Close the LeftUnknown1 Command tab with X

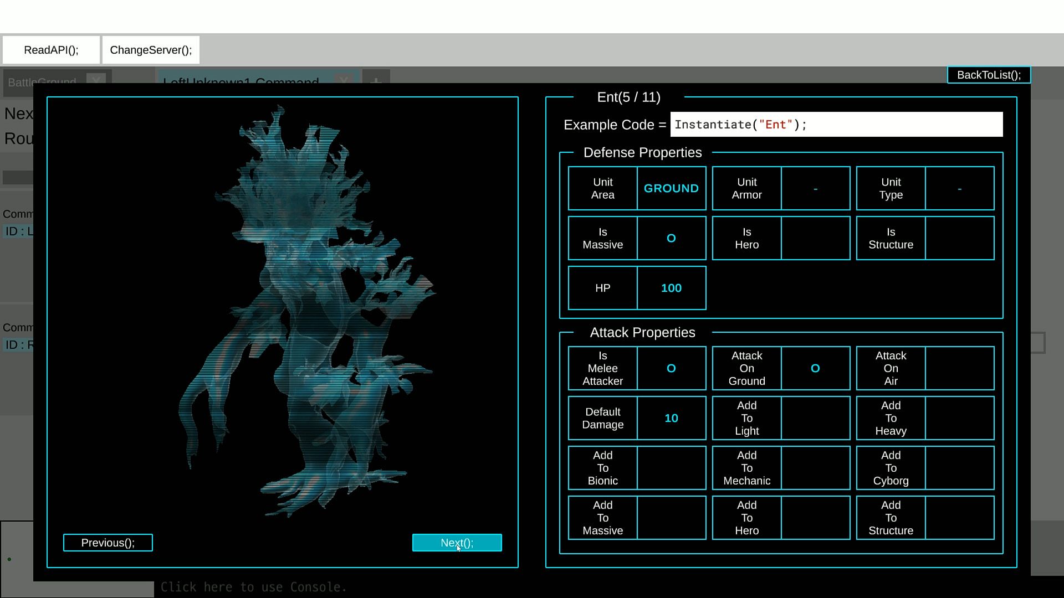point(344,78)
